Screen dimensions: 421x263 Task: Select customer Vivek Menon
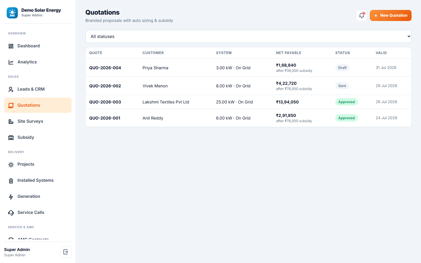(x=155, y=86)
